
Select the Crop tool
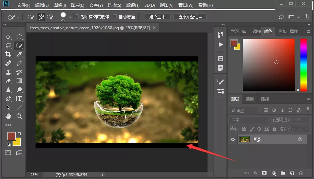[8, 54]
